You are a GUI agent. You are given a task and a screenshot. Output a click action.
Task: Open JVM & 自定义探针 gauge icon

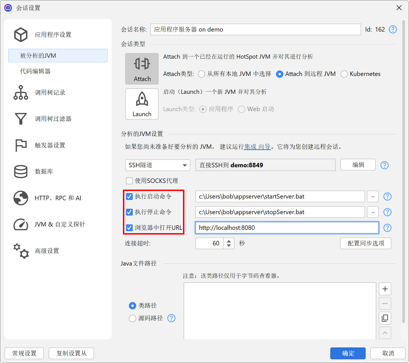(21, 225)
